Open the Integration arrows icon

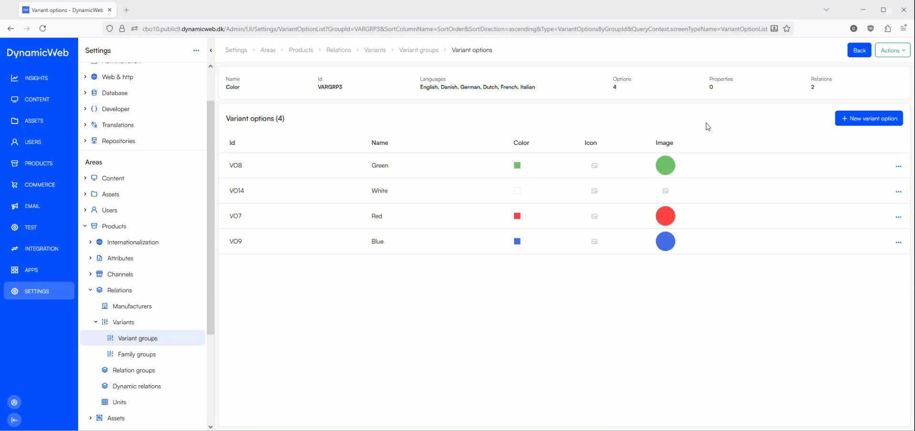click(x=15, y=249)
